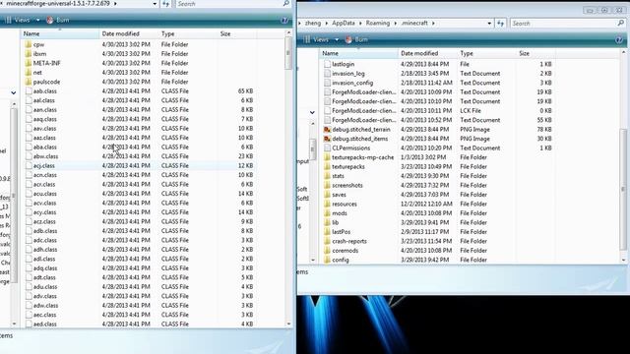
Task: Select the net folder icon
Action: click(x=29, y=73)
